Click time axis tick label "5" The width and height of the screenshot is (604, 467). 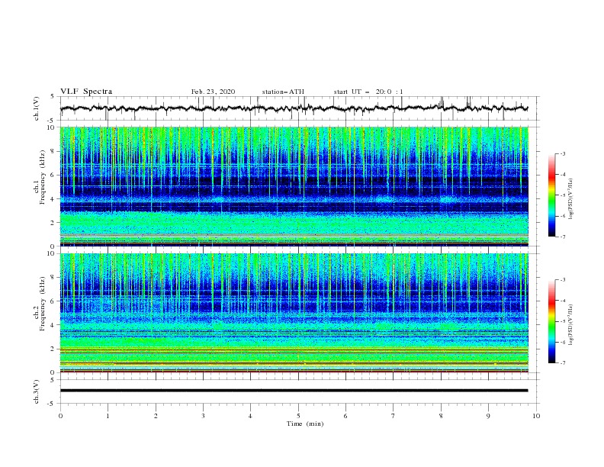[298, 416]
